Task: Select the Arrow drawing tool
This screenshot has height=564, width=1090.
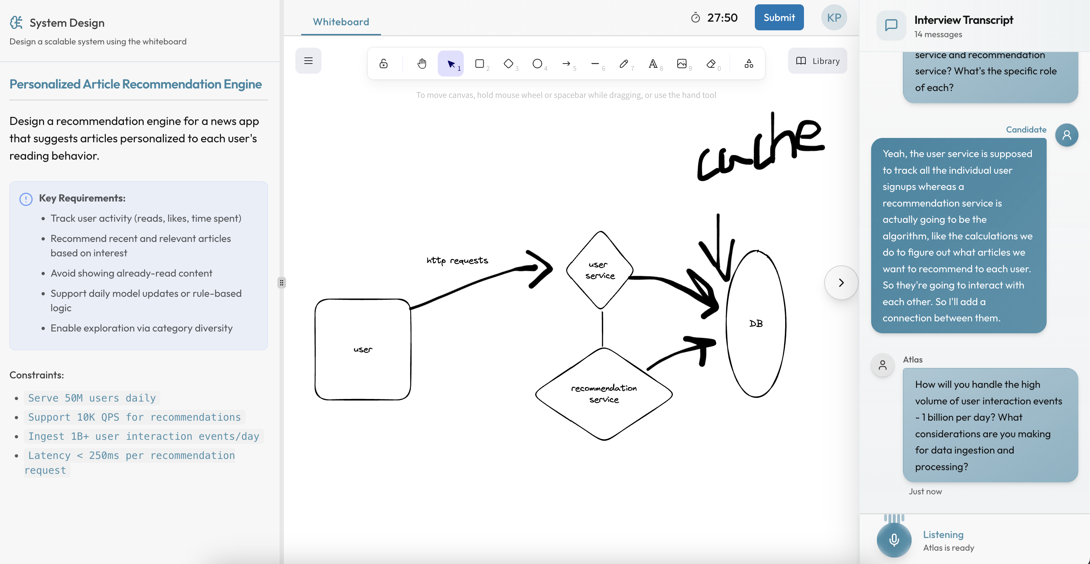Action: tap(566, 64)
